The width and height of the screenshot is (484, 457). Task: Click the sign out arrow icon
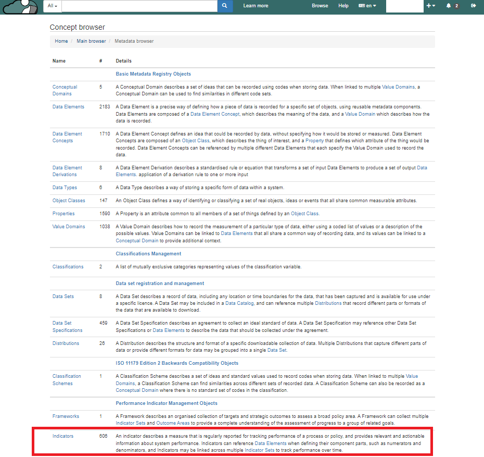473,6
